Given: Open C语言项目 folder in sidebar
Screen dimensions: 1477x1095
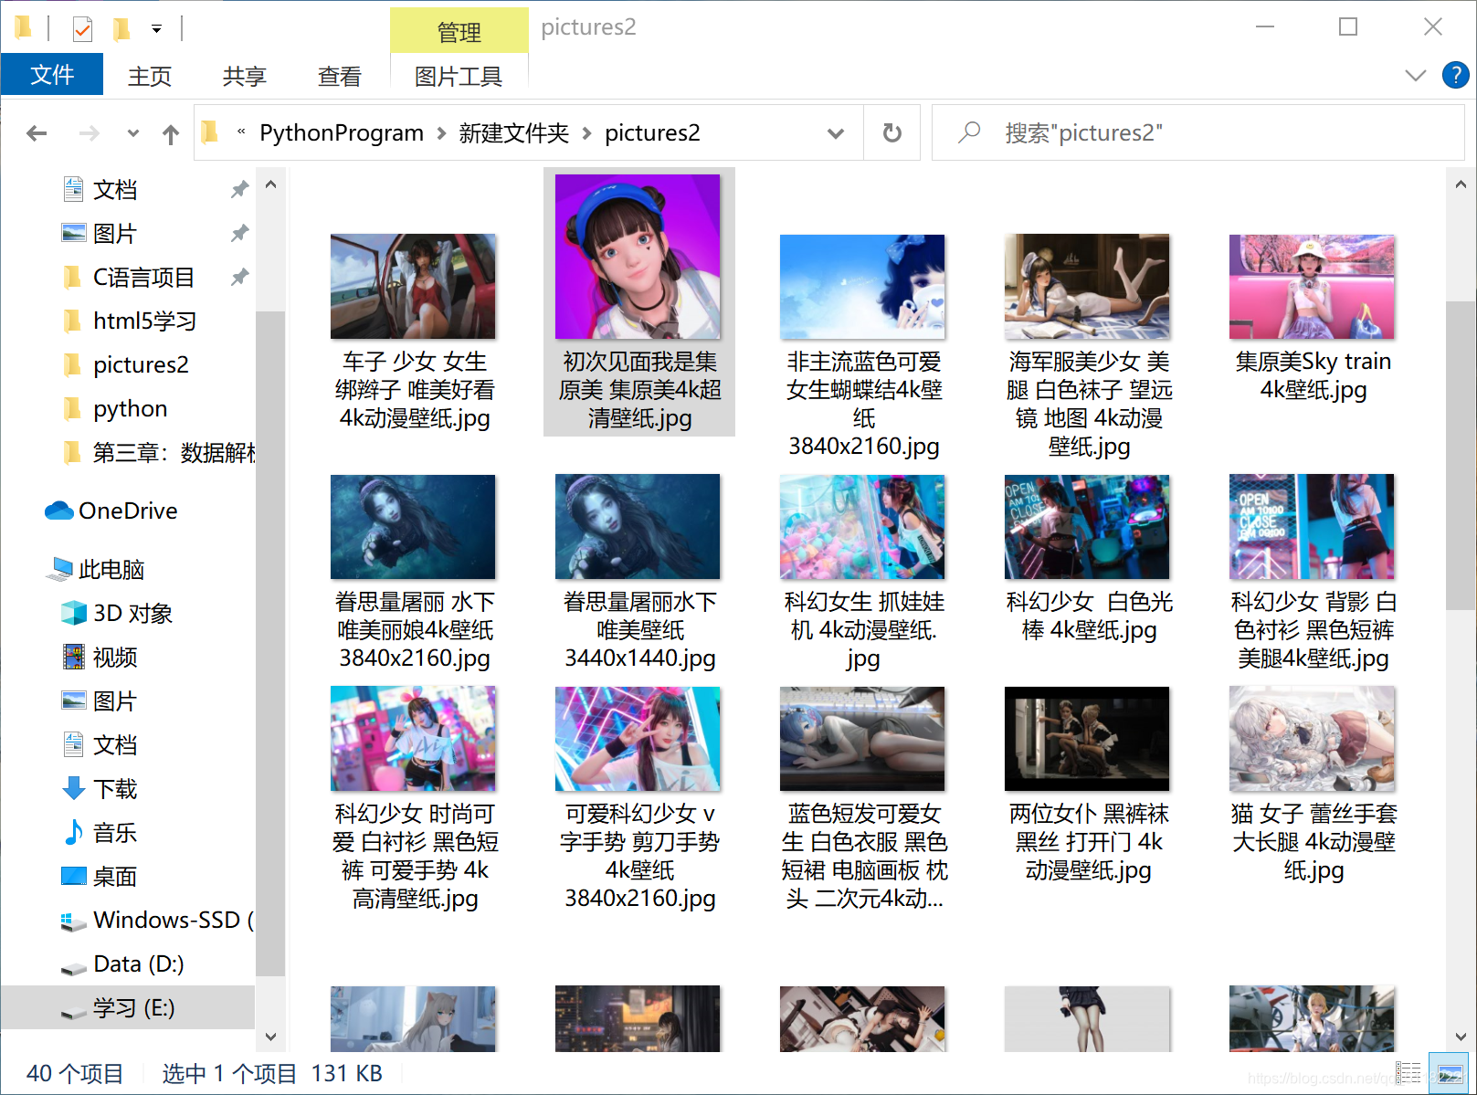Looking at the screenshot, I should [143, 278].
